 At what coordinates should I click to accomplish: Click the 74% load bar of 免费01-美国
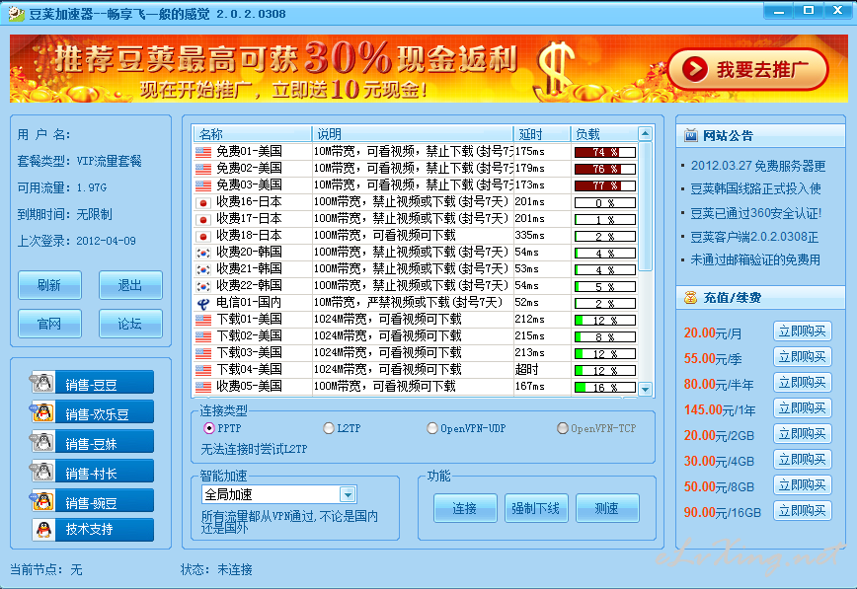pos(605,153)
